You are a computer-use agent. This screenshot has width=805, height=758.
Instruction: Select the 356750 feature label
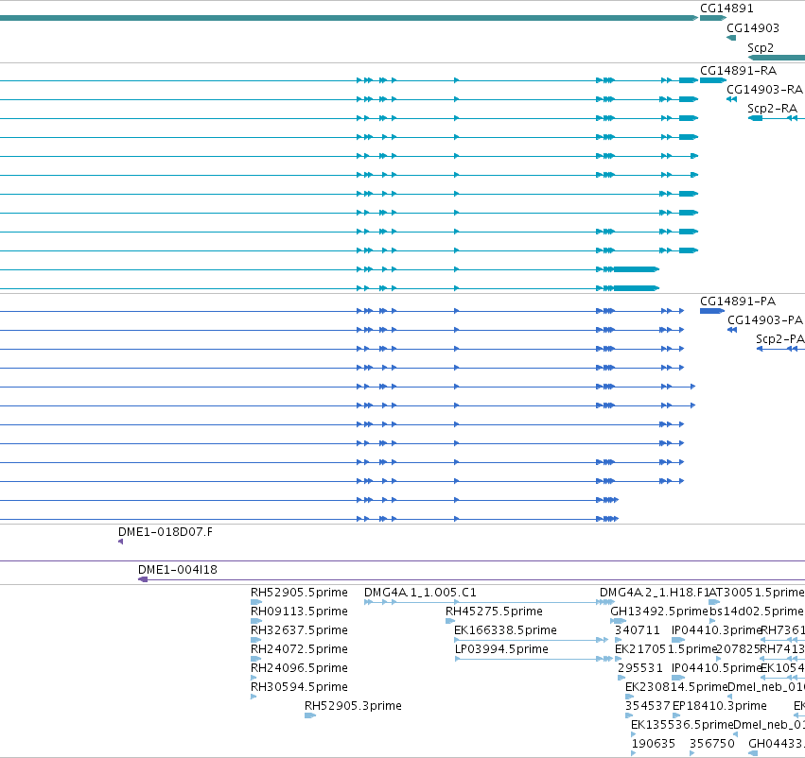[712, 744]
